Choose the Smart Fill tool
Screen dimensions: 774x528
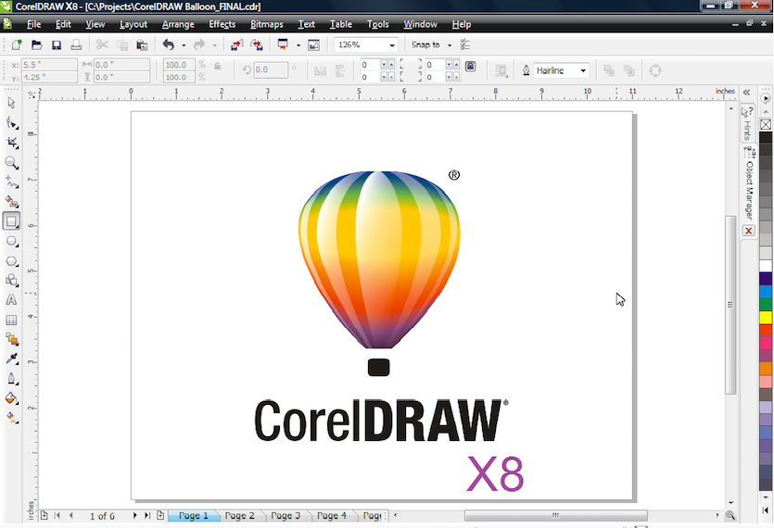pyautogui.click(x=11, y=201)
